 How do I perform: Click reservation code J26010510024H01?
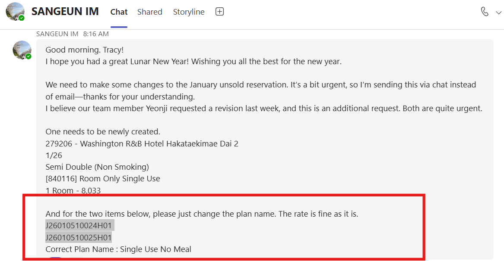[x=79, y=225]
